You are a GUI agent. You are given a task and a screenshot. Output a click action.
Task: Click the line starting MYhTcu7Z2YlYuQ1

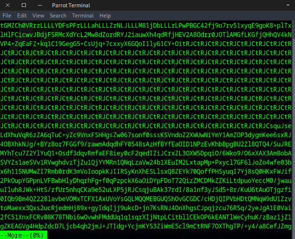click(x=146, y=153)
